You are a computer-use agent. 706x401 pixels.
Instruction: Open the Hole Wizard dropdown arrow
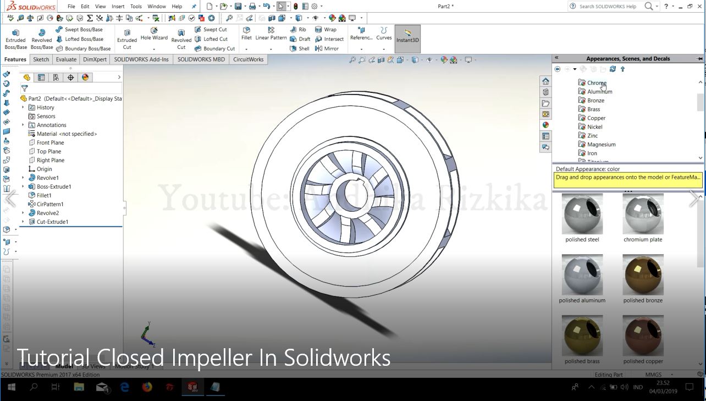(154, 49)
